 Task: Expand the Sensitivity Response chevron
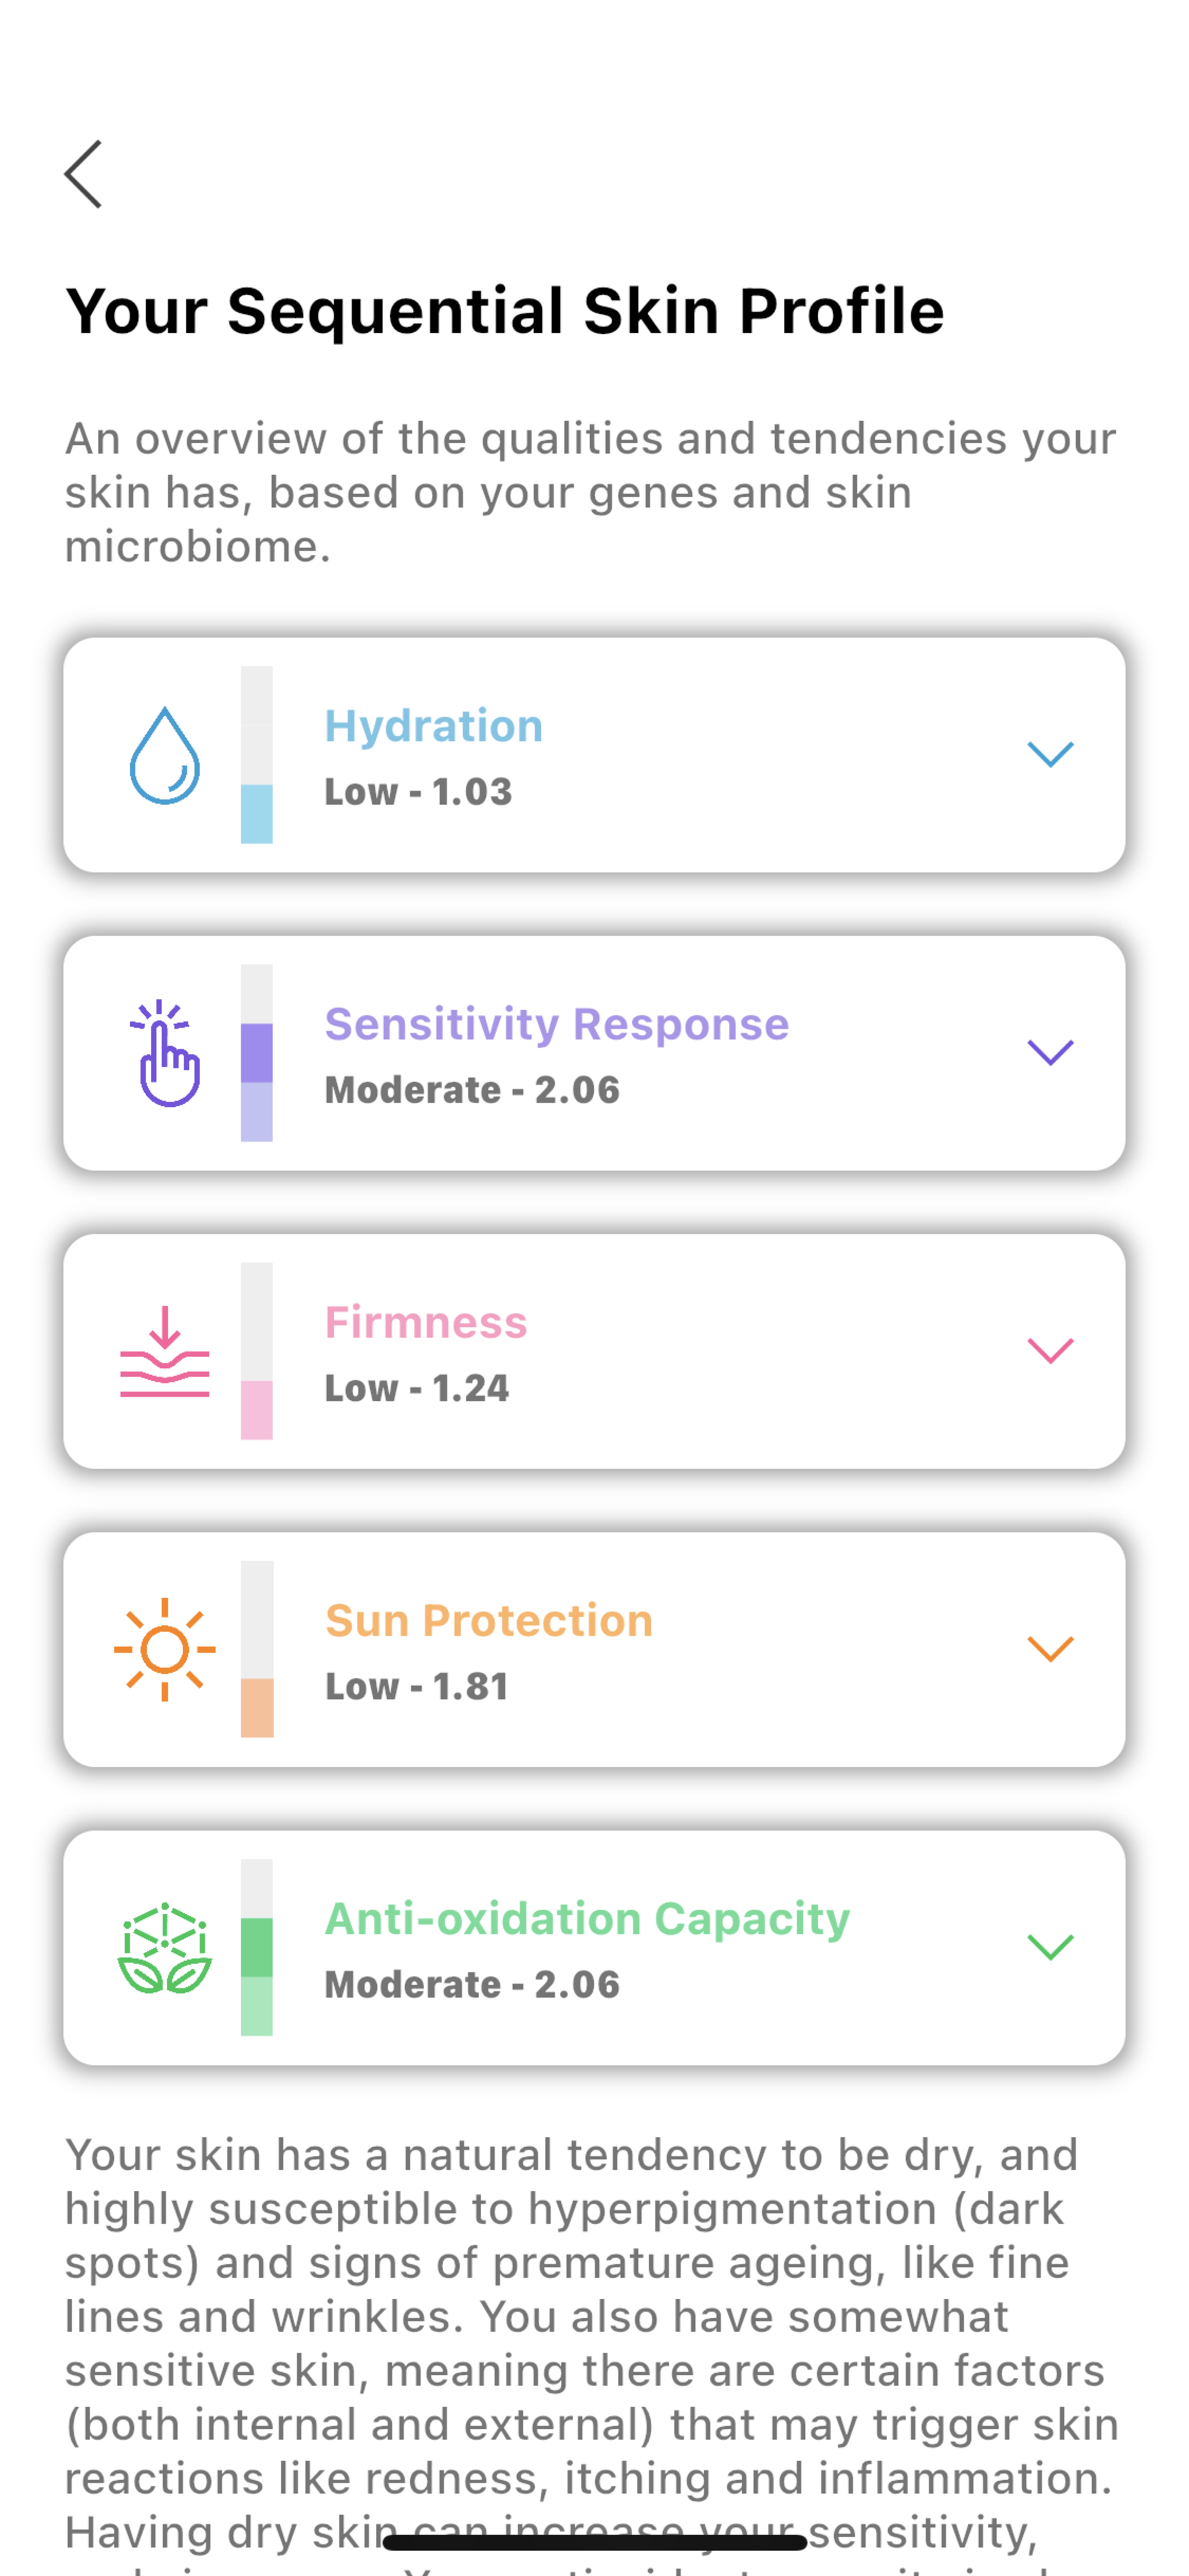1050,1052
